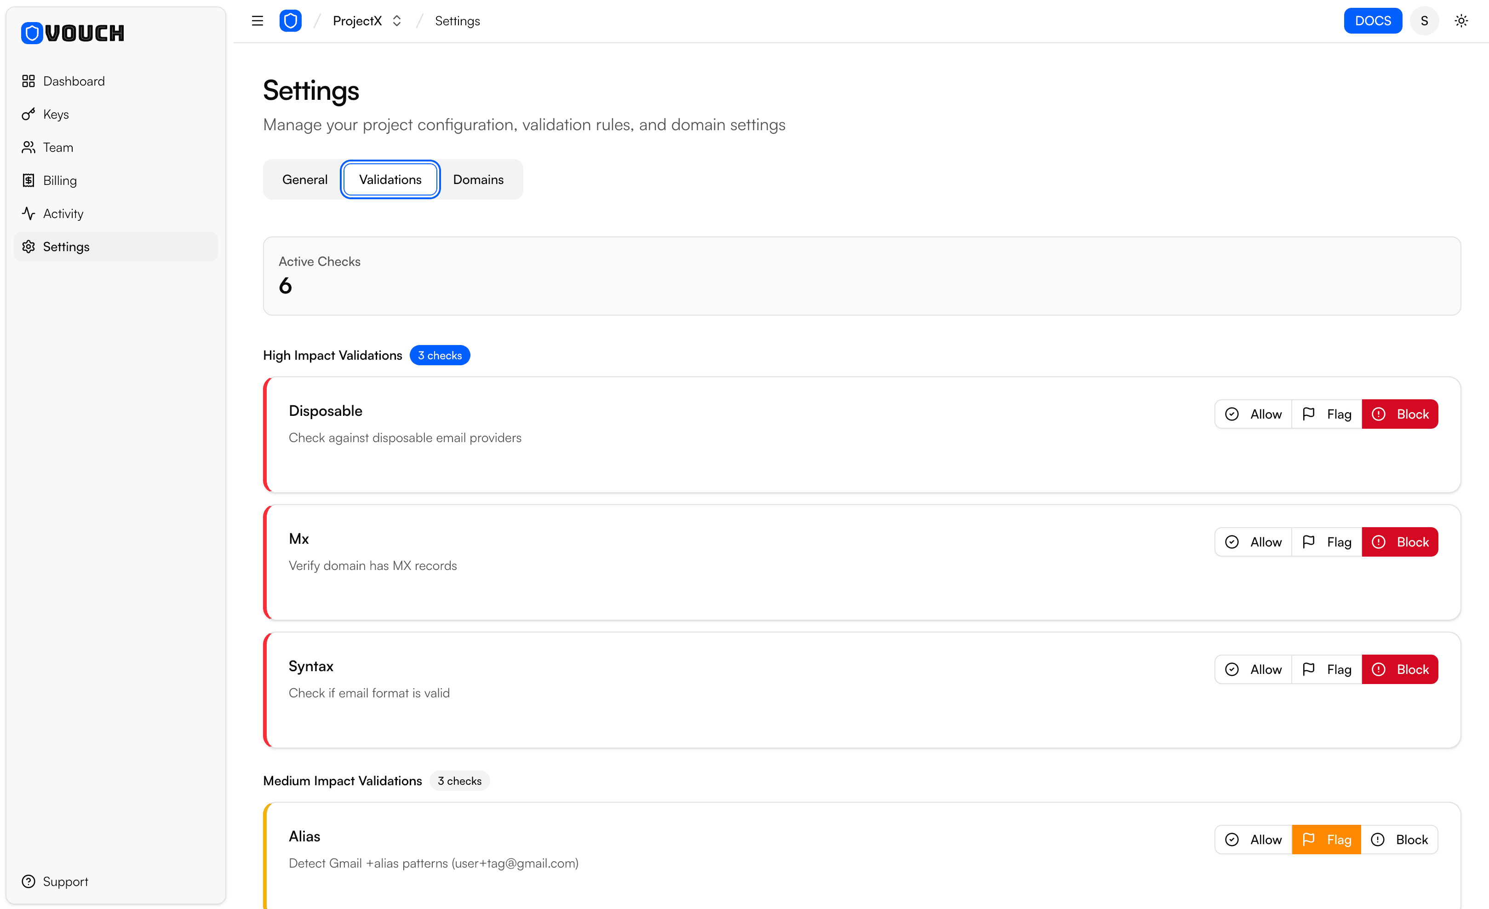Select the Team sidebar icon
Screen dimensions: 1489x909
point(29,147)
